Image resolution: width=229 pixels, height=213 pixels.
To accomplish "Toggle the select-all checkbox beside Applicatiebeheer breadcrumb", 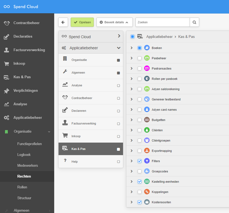I will (133, 37).
